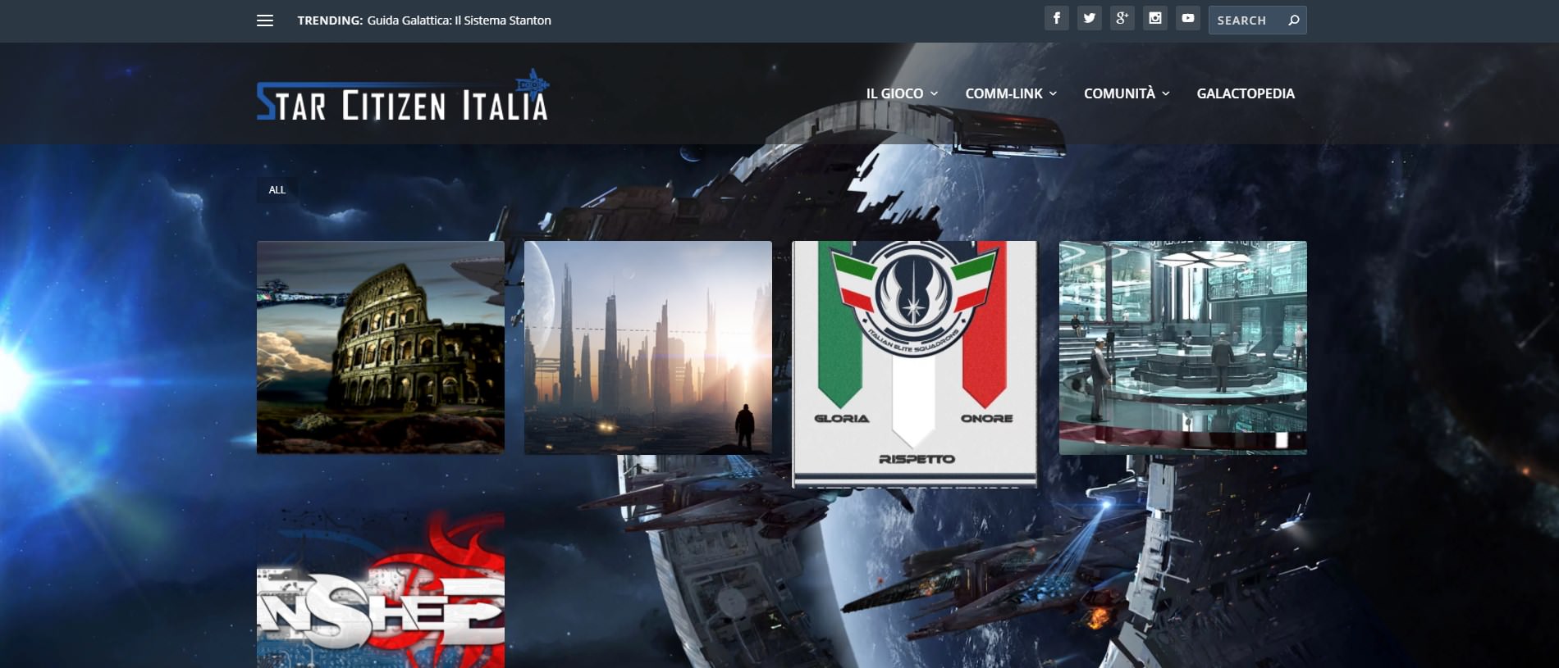The image size is (1559, 668).
Task: Open the red and white logo thumbnail
Action: tap(381, 588)
